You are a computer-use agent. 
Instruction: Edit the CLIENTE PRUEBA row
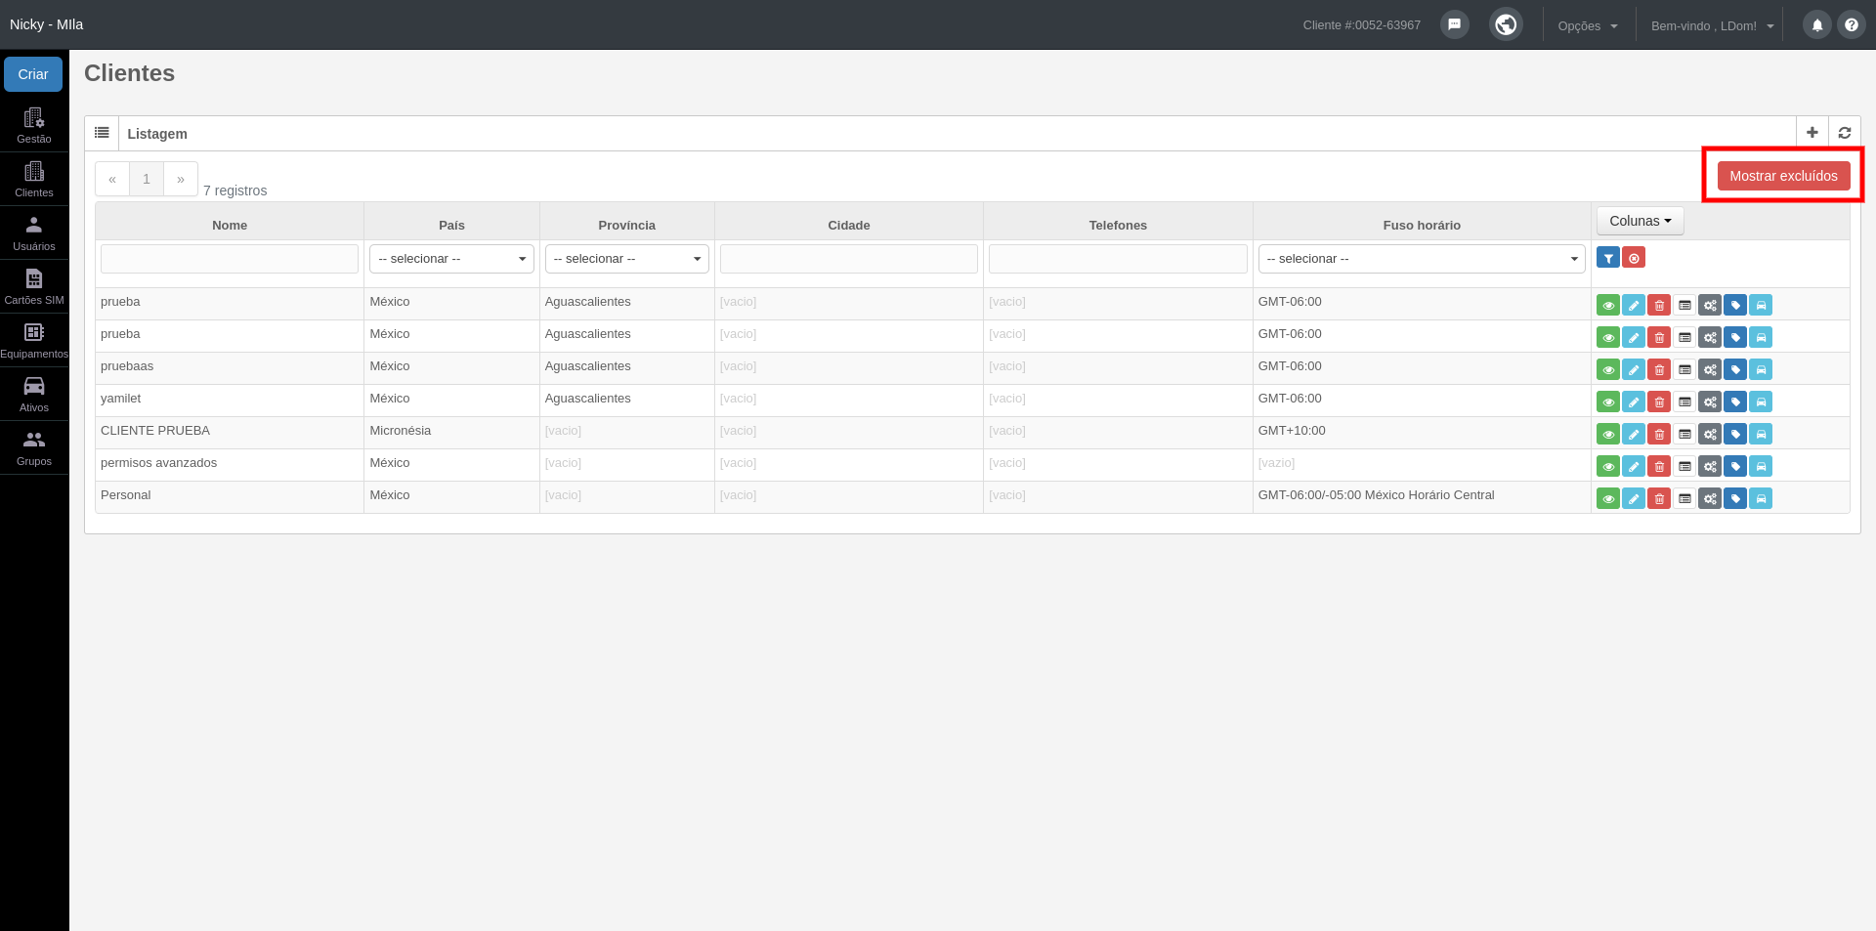coord(1634,434)
